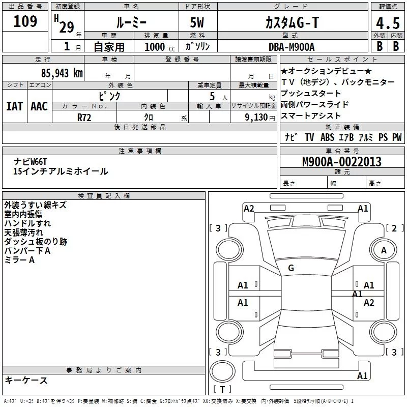Select the recycle deposit 9,130 cell
Viewport: 407px width, 407px height.
(253, 117)
